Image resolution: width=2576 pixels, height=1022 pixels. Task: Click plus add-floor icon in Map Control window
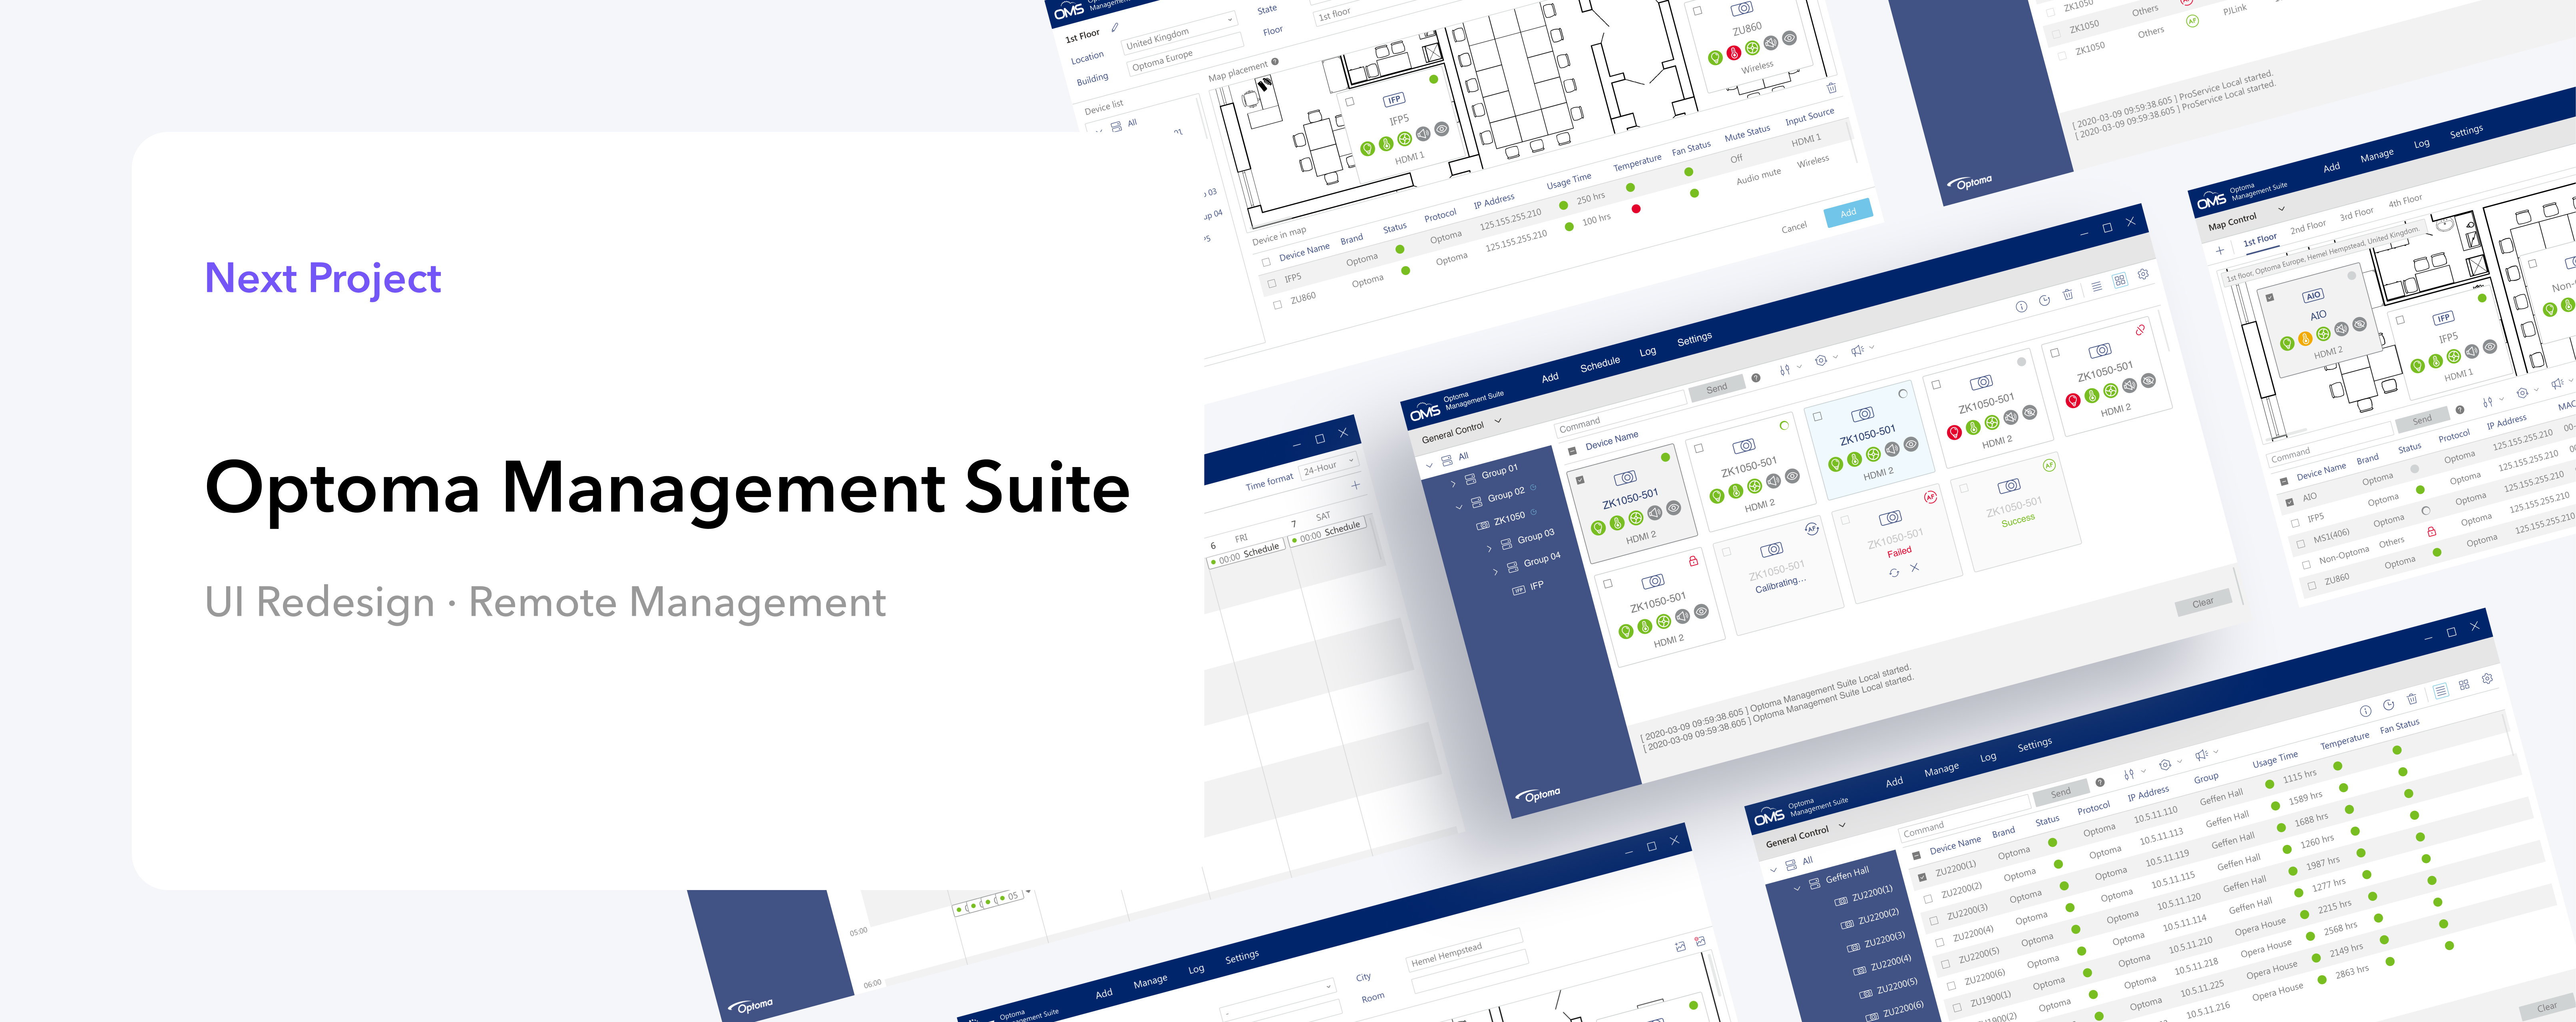tap(2220, 251)
